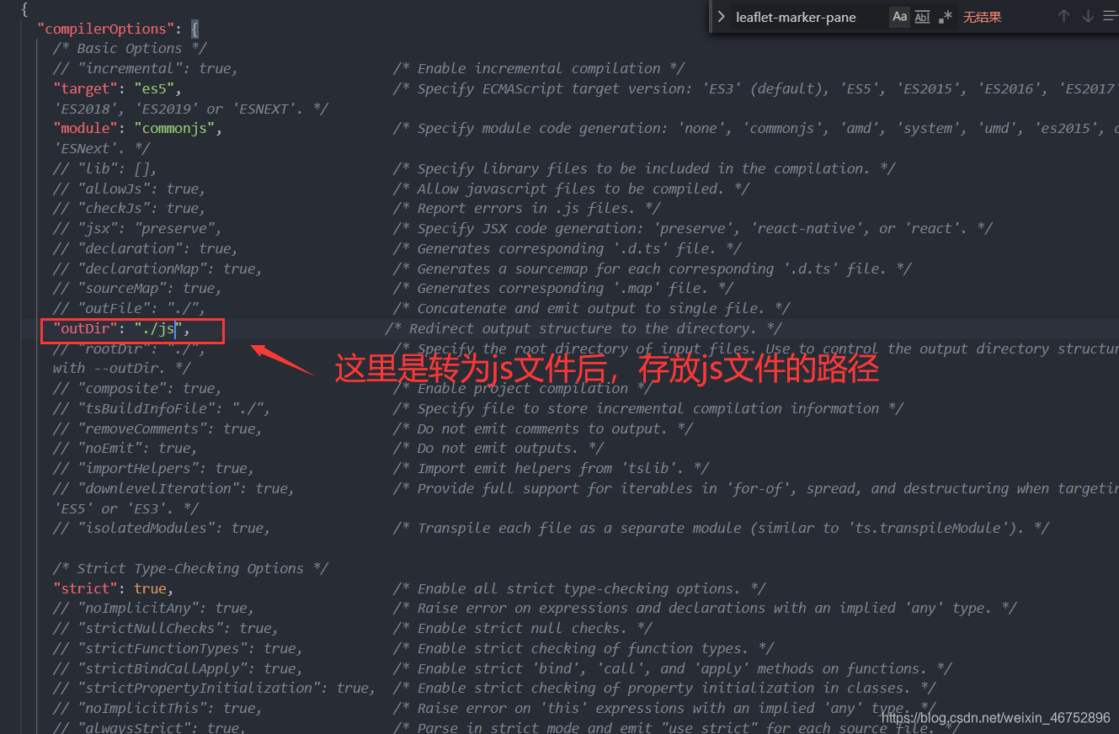1119x734 pixels.
Task: Click the commented "composite": true line
Action: pyautogui.click(x=137, y=388)
